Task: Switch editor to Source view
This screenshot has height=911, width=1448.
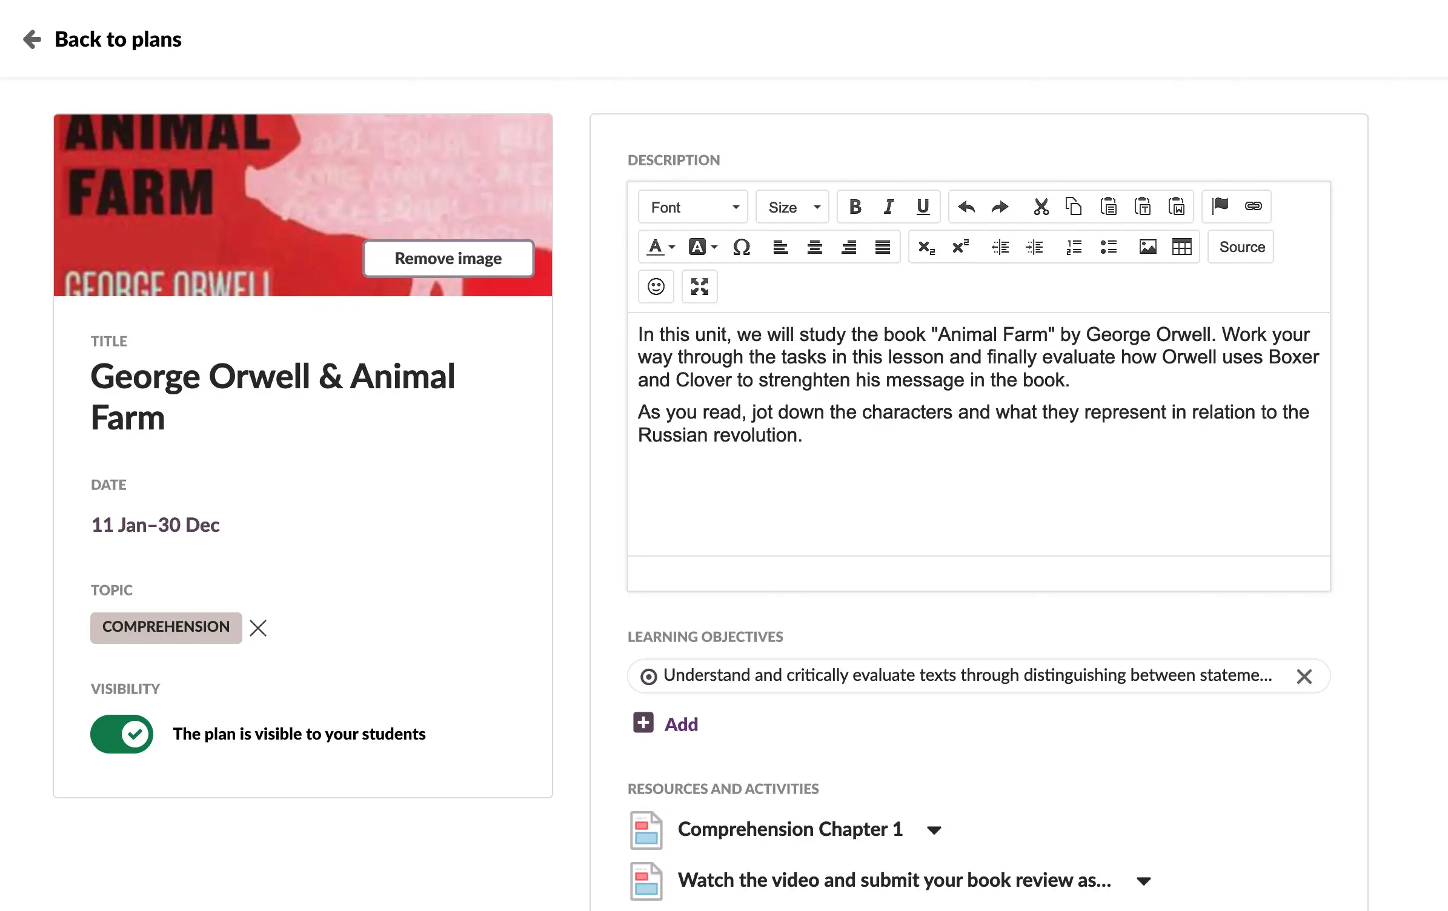Action: click(x=1241, y=247)
